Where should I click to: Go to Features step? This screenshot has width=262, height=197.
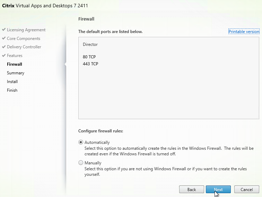pyautogui.click(x=15, y=56)
